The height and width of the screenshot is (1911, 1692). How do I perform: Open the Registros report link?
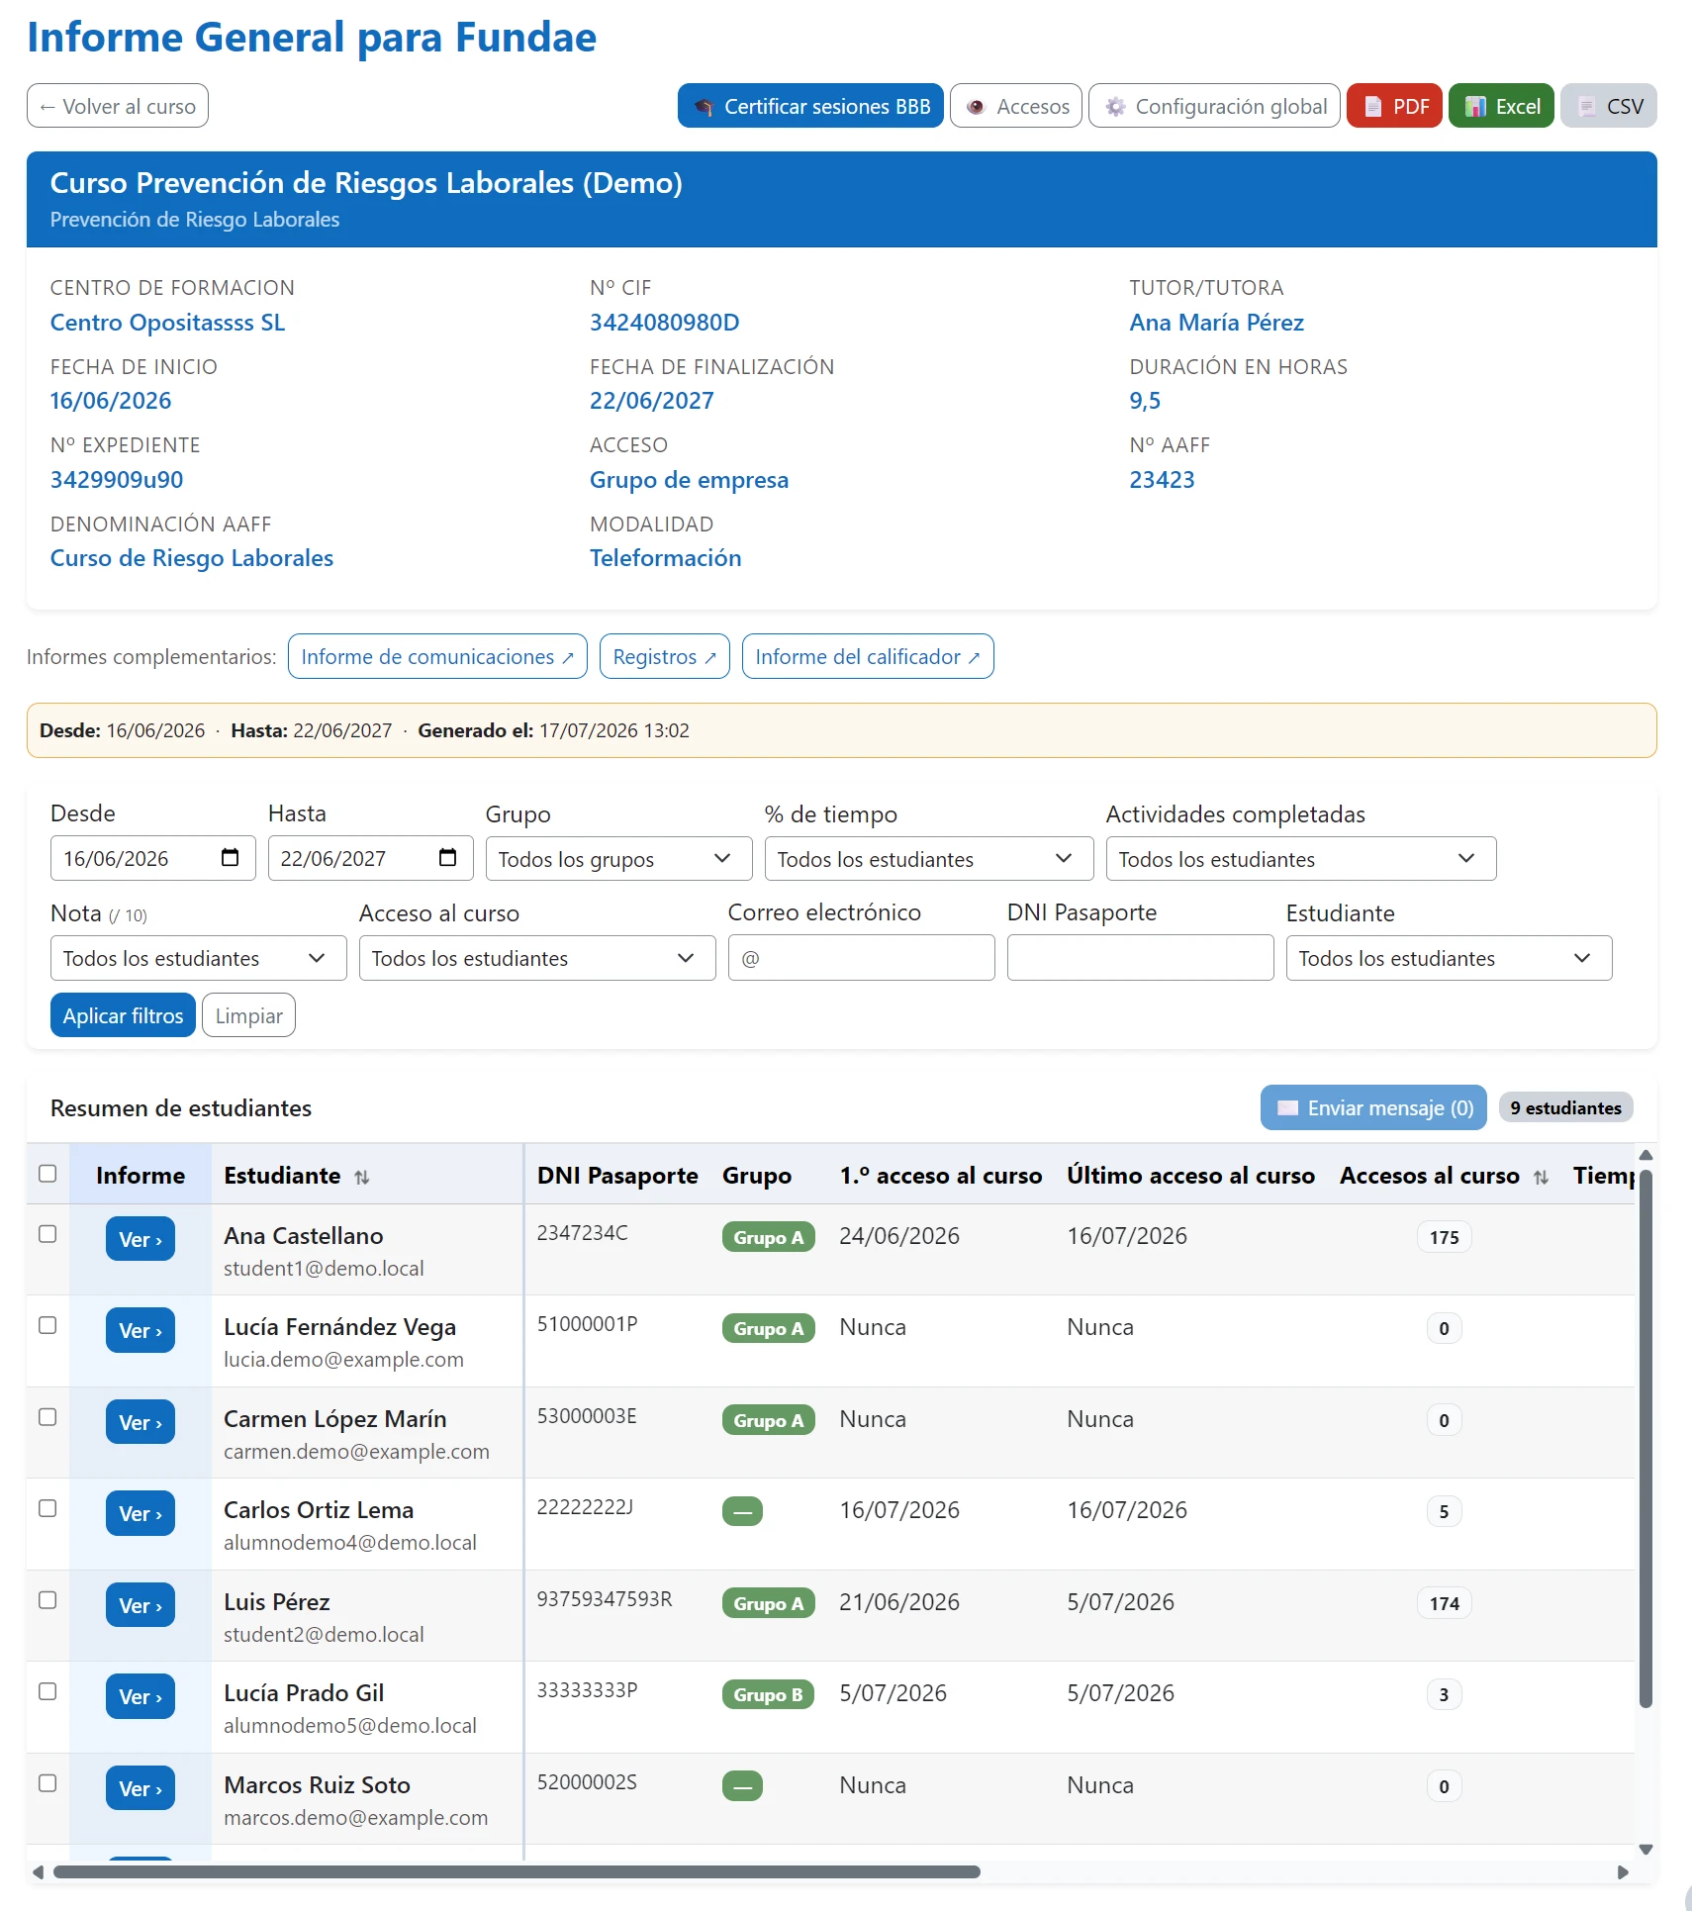tap(664, 656)
